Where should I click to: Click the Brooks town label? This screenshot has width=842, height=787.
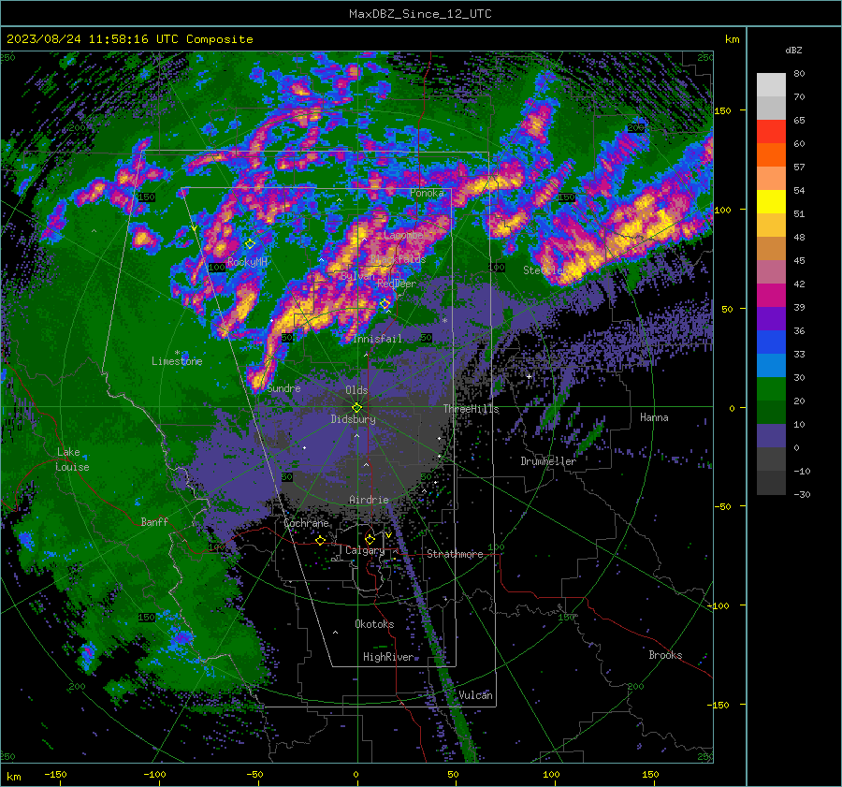[x=665, y=655]
